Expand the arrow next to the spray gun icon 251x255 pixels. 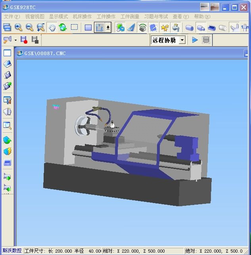pyautogui.click(x=15, y=40)
